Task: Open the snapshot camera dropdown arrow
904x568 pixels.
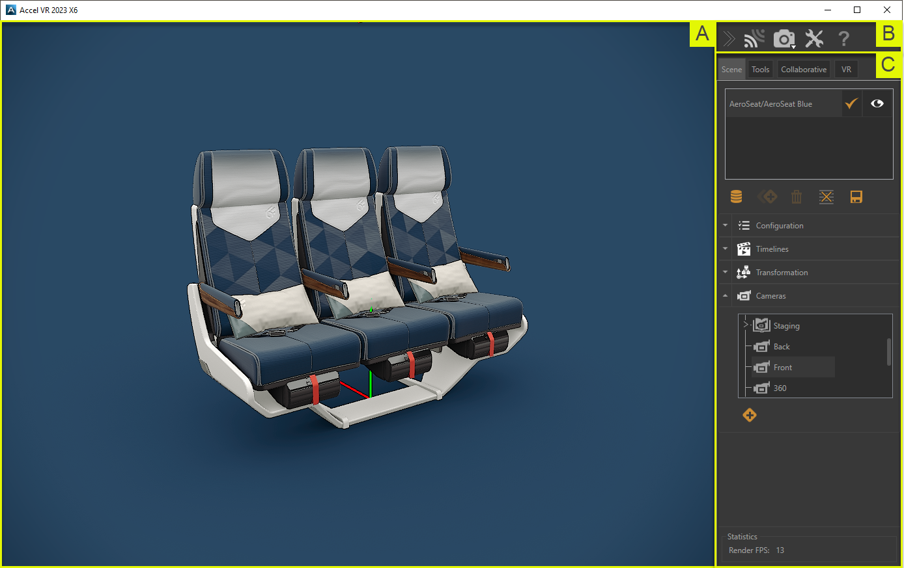Action: 793,47
